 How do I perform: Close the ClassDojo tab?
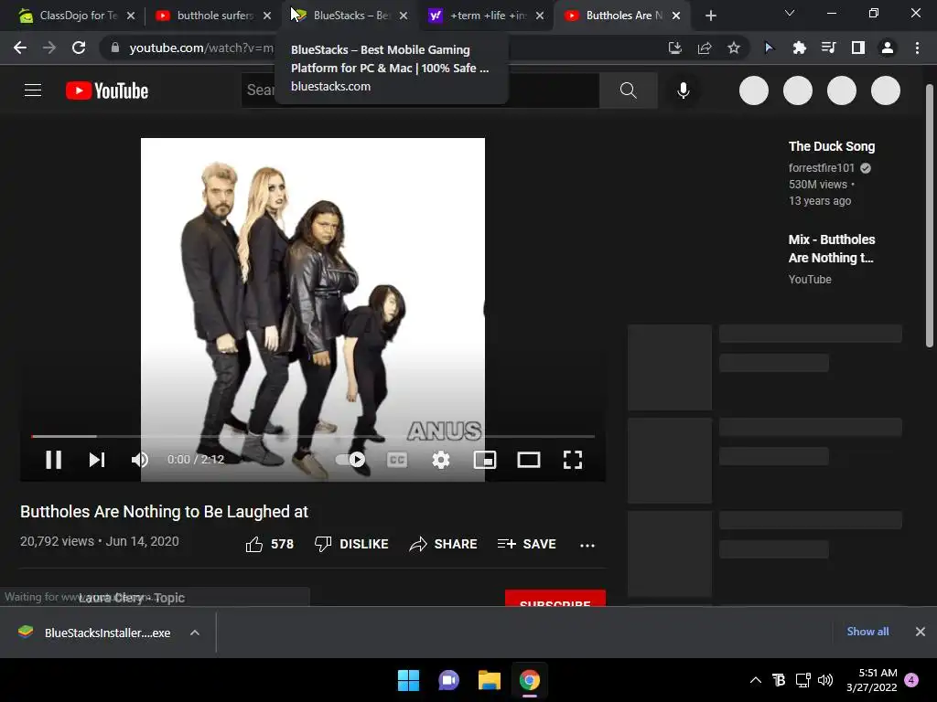click(131, 16)
